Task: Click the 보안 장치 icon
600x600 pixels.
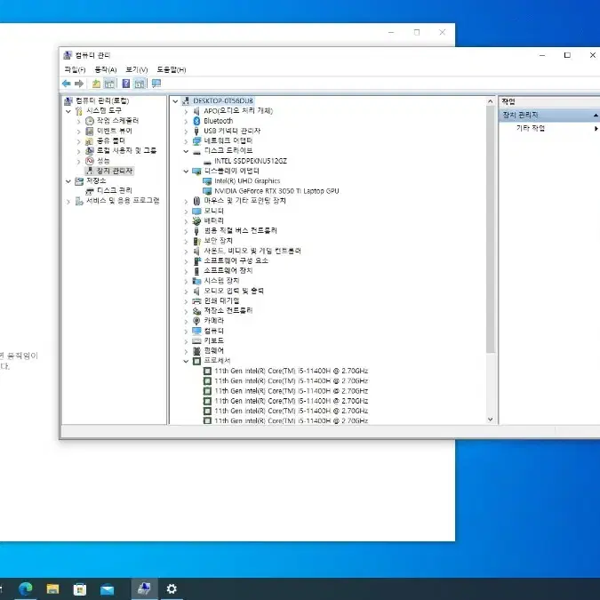Action: coord(196,241)
